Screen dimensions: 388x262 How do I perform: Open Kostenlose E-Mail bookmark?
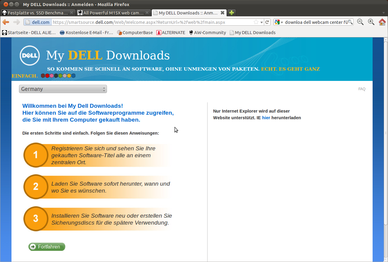(86, 33)
